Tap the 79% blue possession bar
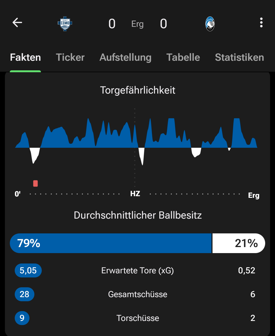Screen dimensions: 275x336 tap(111, 243)
